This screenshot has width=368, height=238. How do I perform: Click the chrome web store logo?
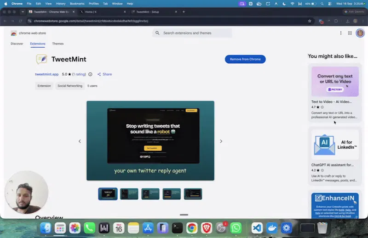coord(29,33)
